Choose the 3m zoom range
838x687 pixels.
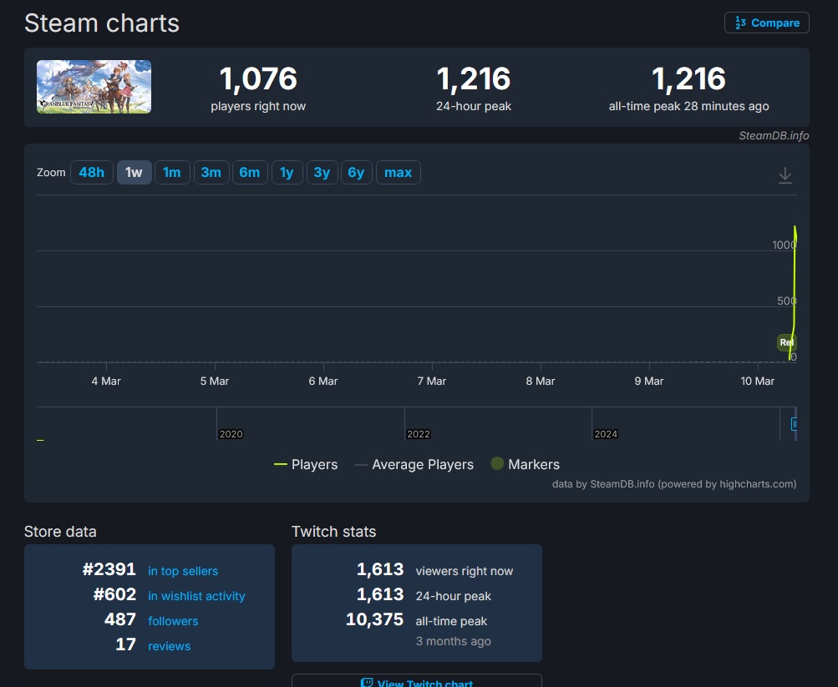tap(211, 173)
